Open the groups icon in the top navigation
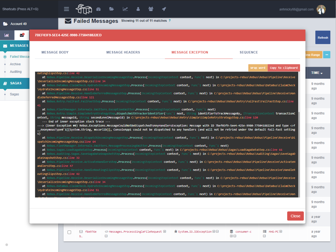This screenshot has width=336, height=252. coord(151,9)
